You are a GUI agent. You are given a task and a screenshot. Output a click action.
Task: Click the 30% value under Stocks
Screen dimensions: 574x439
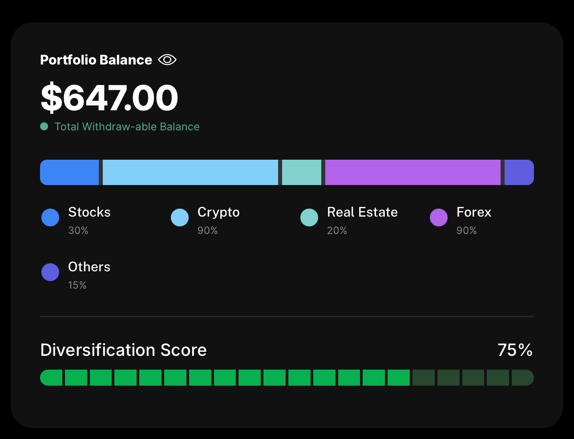78,230
